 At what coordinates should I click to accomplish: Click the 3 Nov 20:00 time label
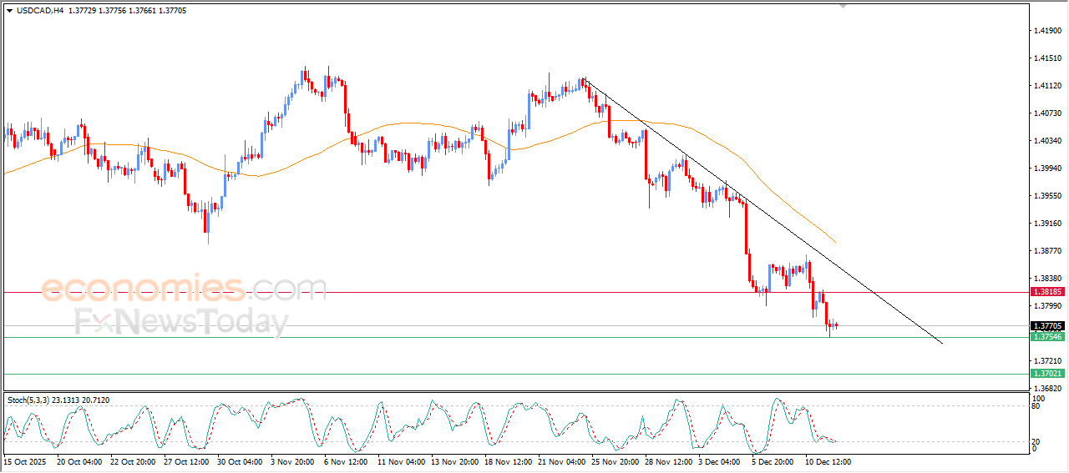pos(292,460)
